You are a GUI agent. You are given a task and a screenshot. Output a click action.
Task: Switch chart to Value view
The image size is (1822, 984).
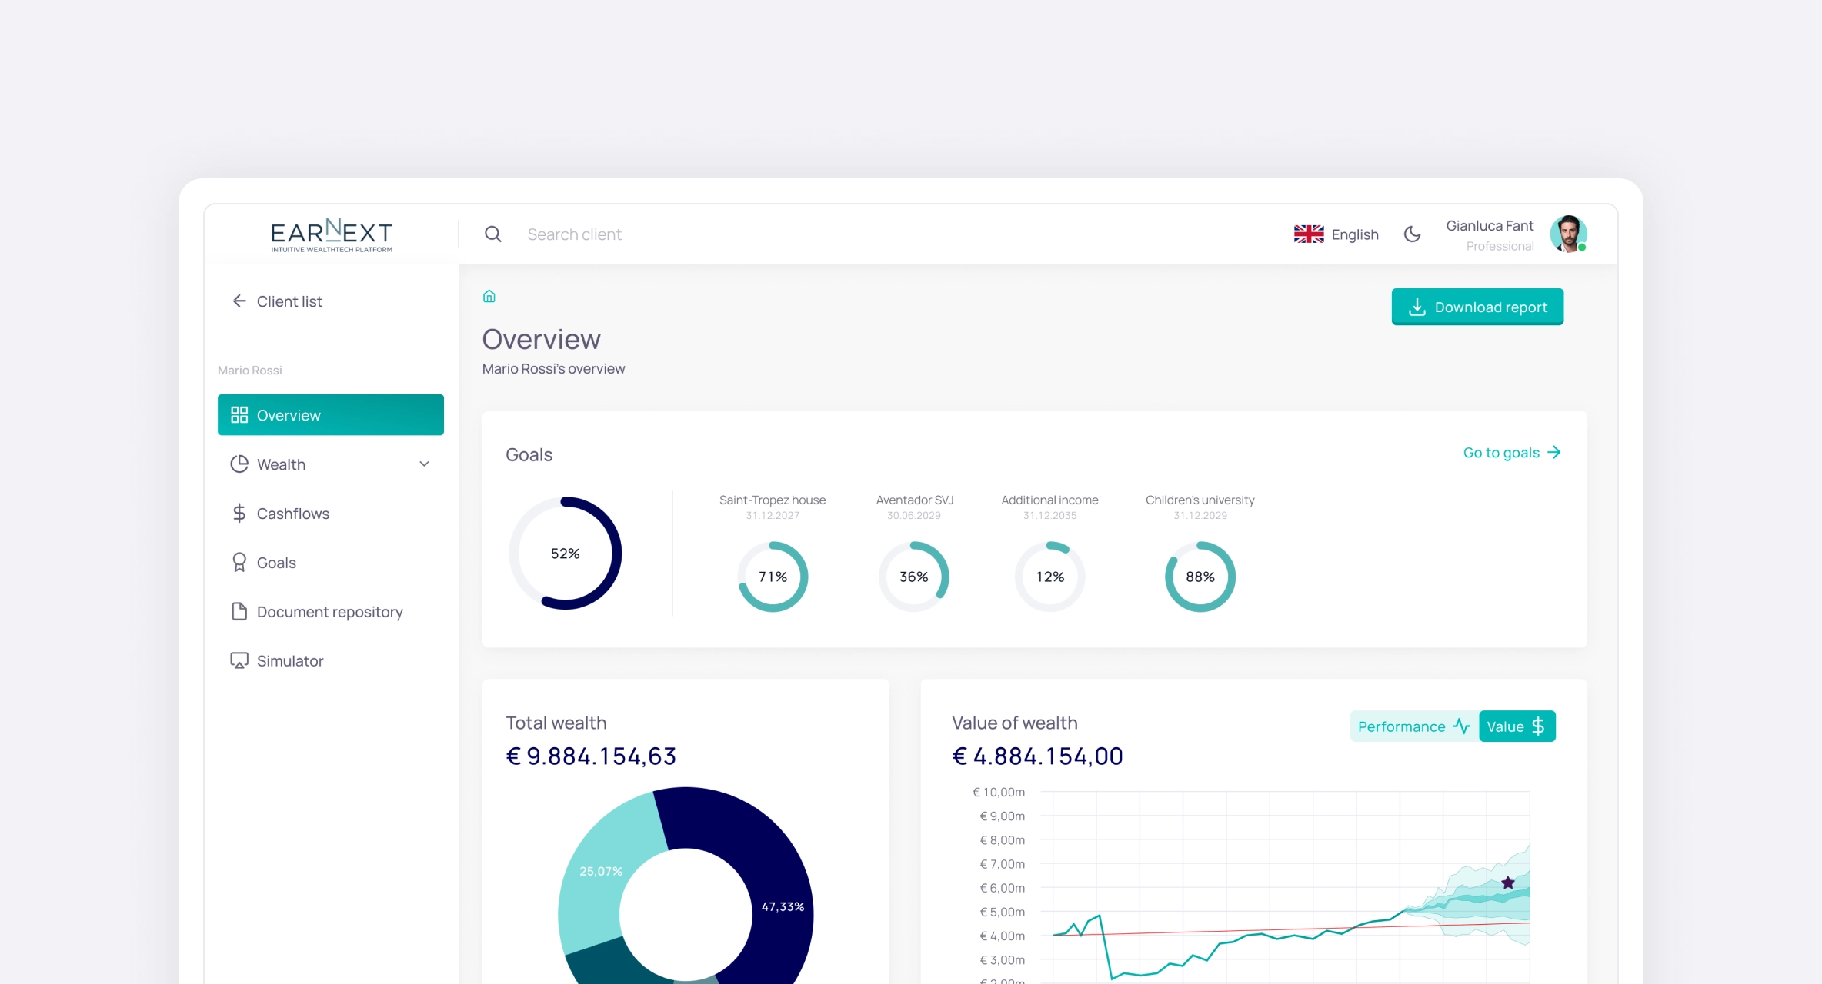pyautogui.click(x=1516, y=726)
